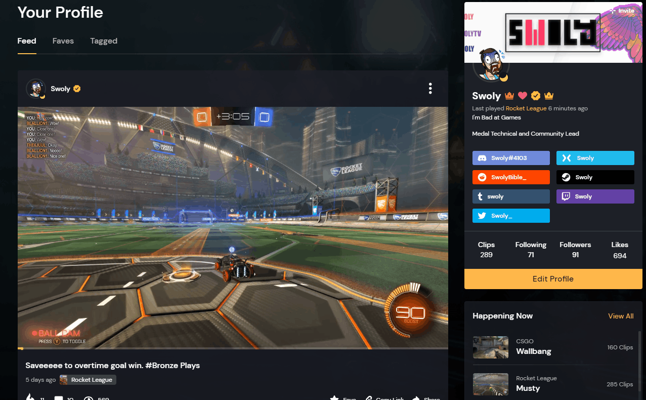Open clip title Saveeeee to overtime goal win
This screenshot has height=400, width=646.
coord(112,365)
